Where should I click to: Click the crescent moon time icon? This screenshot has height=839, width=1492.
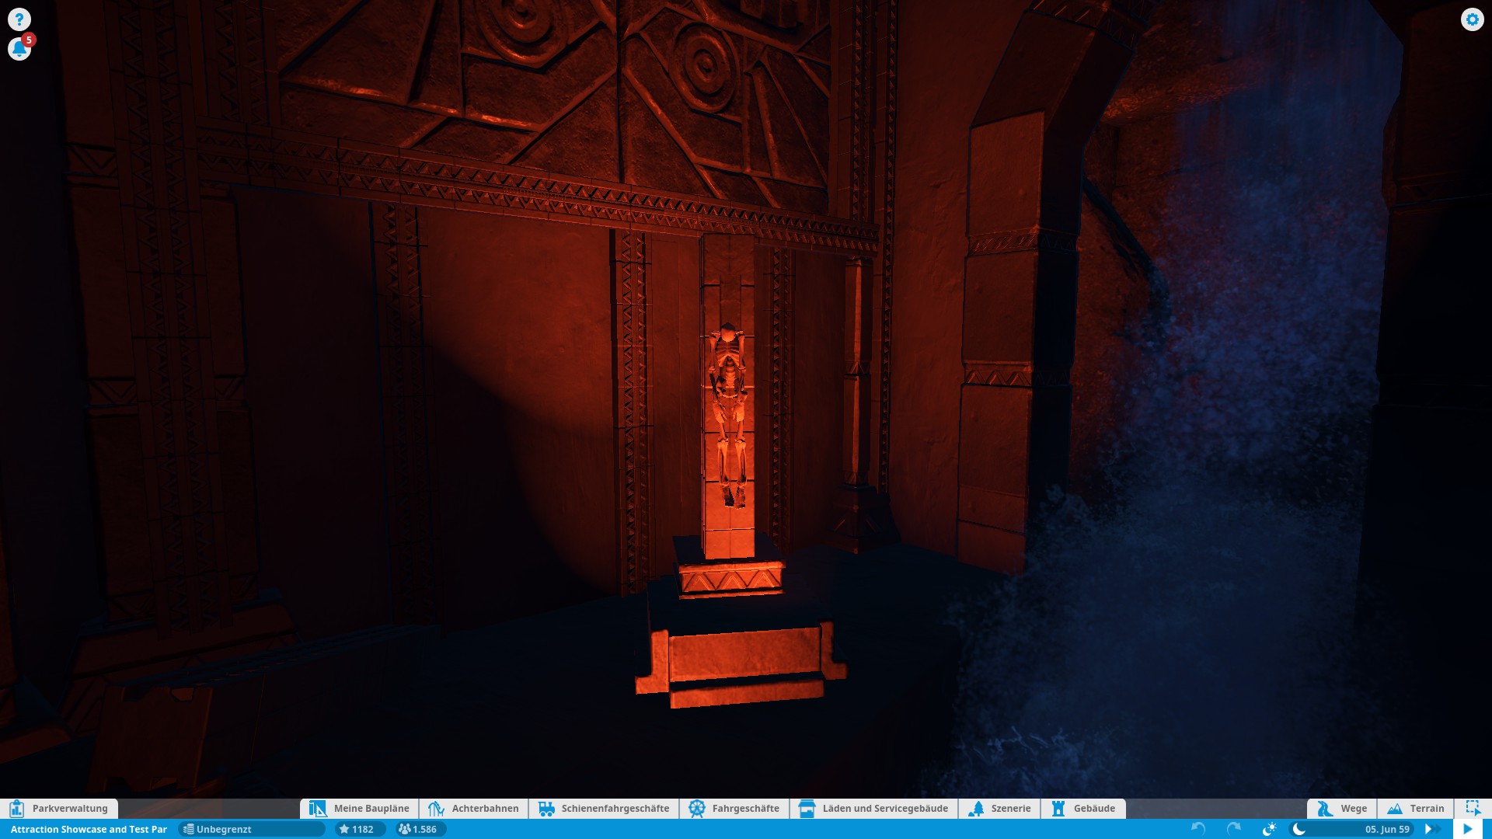click(x=1299, y=829)
